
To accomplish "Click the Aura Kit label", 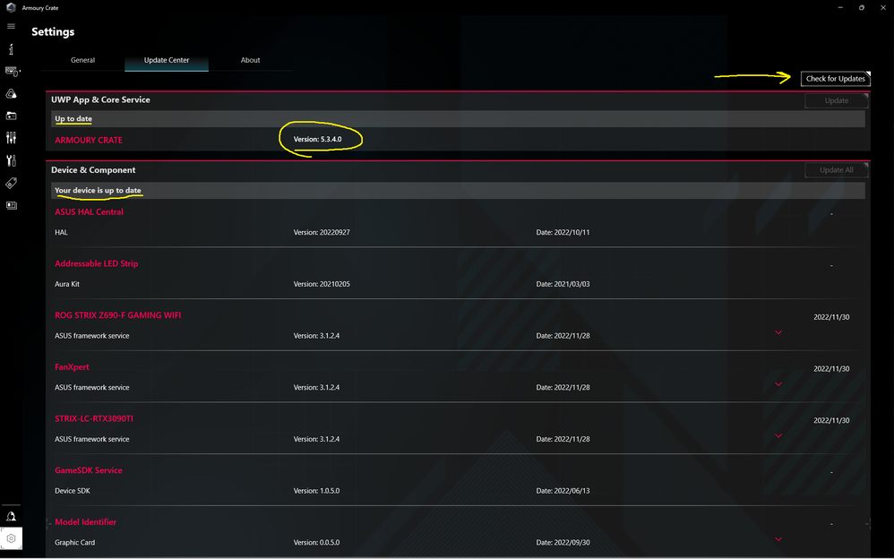I will (x=67, y=284).
